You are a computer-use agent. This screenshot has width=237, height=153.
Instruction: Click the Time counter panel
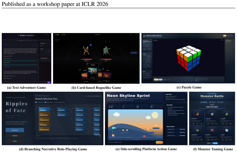pyautogui.click(x=142, y=106)
